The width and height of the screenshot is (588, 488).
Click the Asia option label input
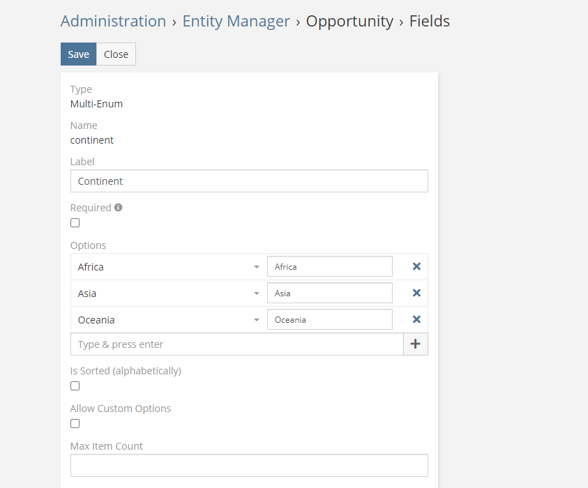pyautogui.click(x=329, y=293)
